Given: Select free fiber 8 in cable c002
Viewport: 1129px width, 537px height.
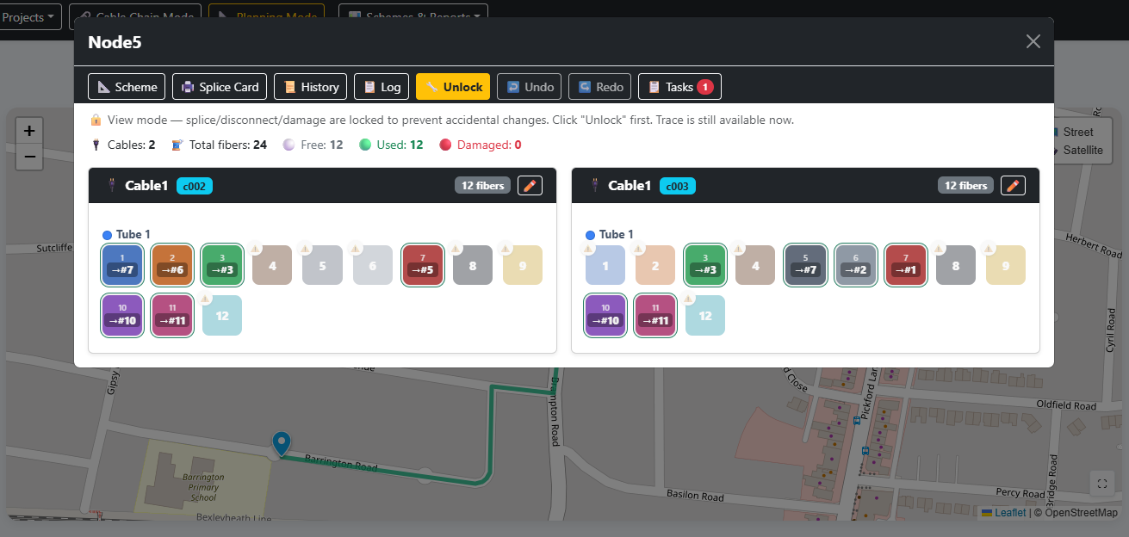Looking at the screenshot, I should tap(472, 265).
